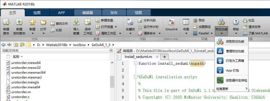Select urotorder.mexglx in the file list
The height and width of the screenshot is (101, 270).
(25, 82)
